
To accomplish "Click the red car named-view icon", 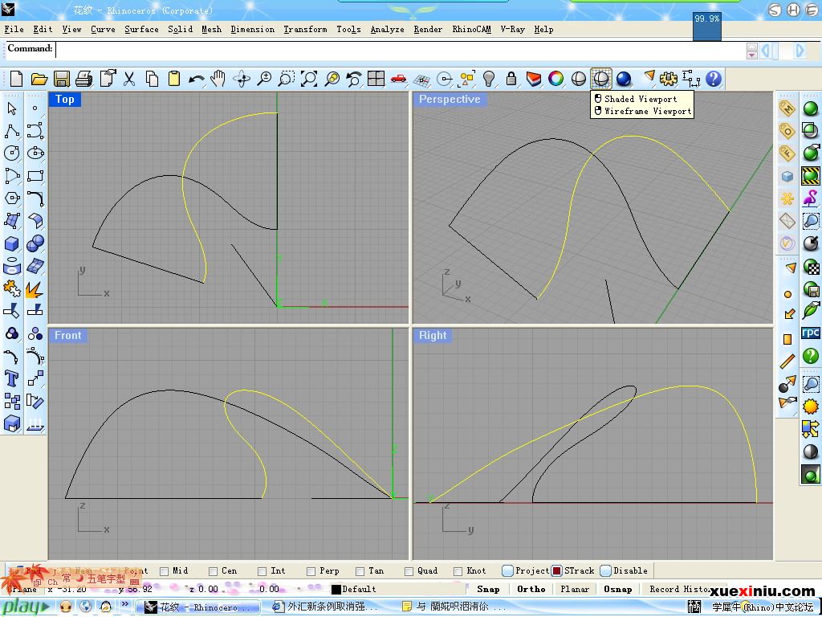I will click(398, 79).
